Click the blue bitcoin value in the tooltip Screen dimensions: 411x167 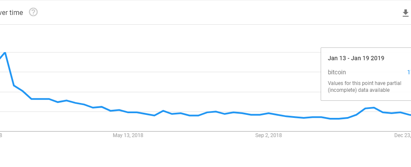tap(409, 72)
